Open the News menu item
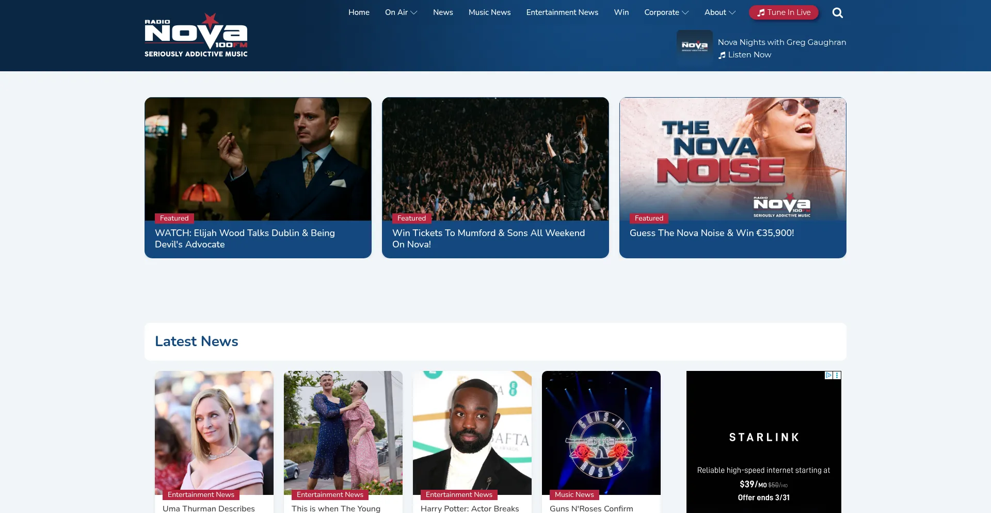 tap(443, 12)
